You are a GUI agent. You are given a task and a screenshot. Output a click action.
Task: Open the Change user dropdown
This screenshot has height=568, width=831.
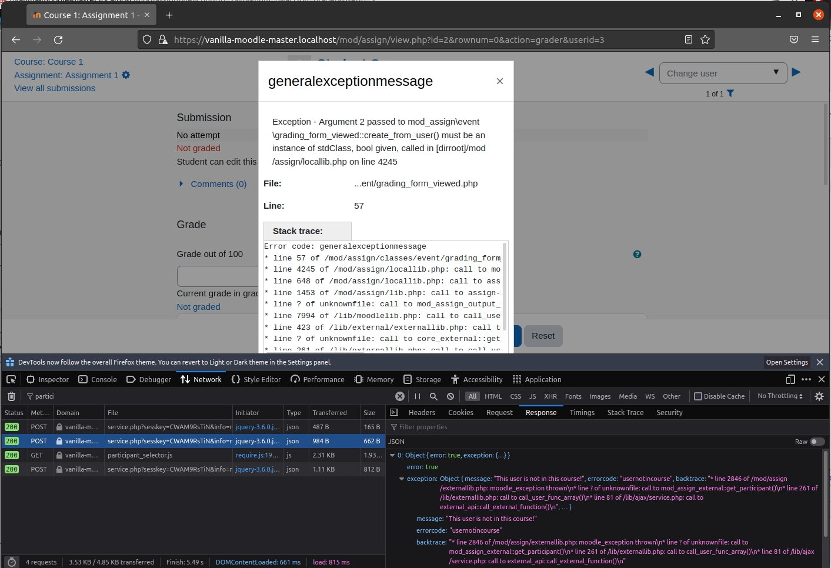(723, 73)
